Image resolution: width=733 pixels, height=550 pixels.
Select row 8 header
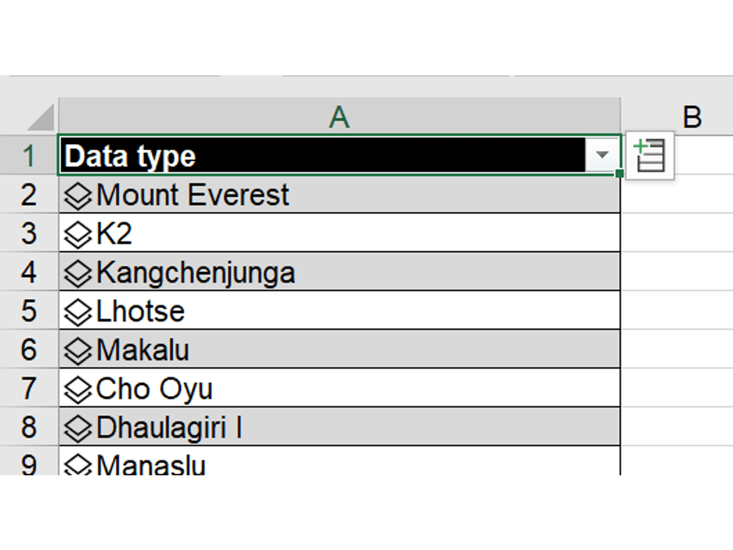coord(28,427)
